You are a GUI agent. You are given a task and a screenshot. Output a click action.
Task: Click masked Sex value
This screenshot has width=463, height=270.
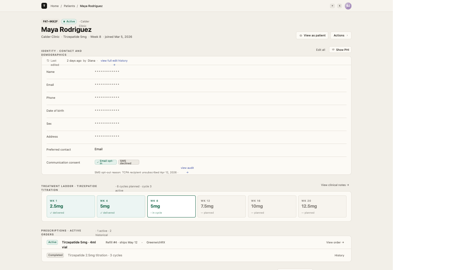point(107,123)
